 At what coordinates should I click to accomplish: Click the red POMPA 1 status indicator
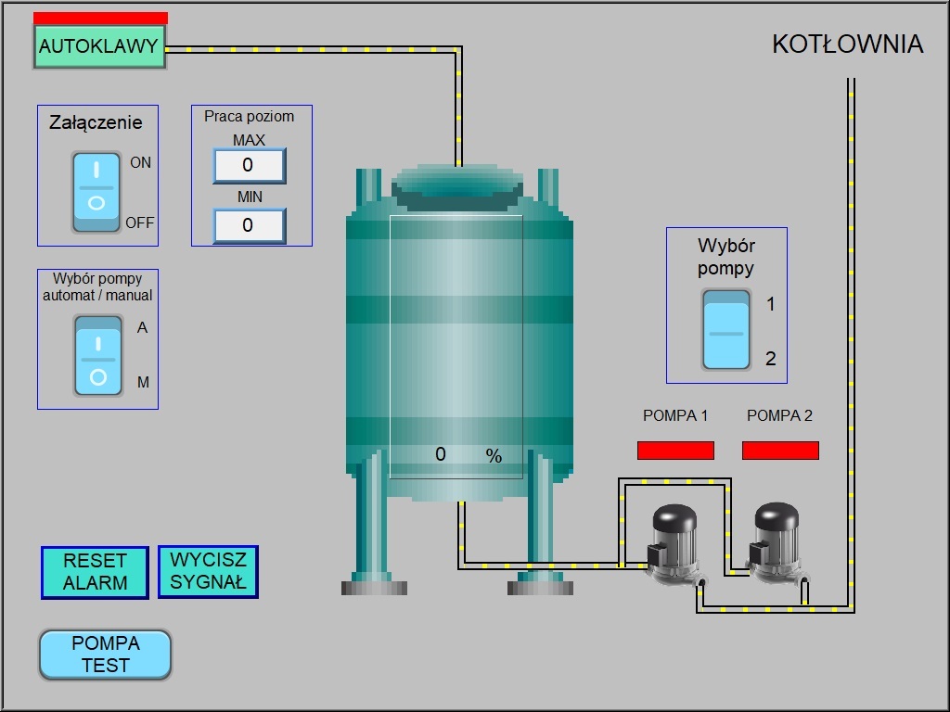point(675,451)
